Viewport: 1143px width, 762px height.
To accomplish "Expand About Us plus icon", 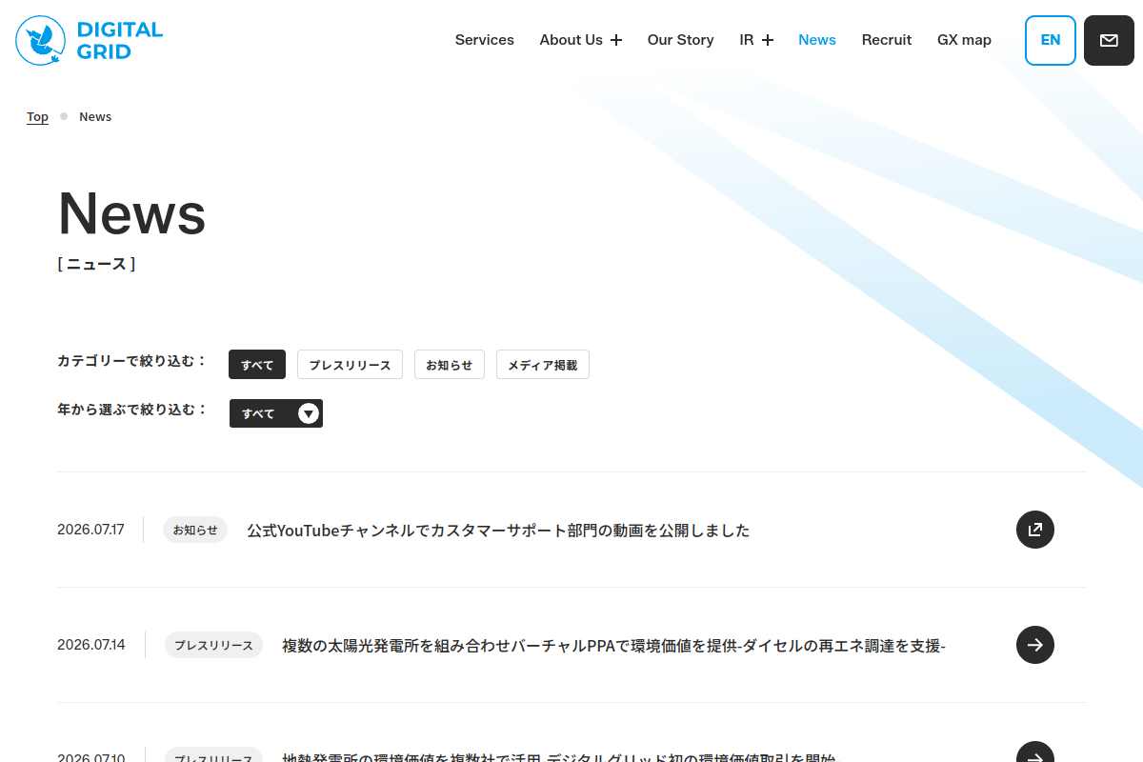I will point(616,40).
